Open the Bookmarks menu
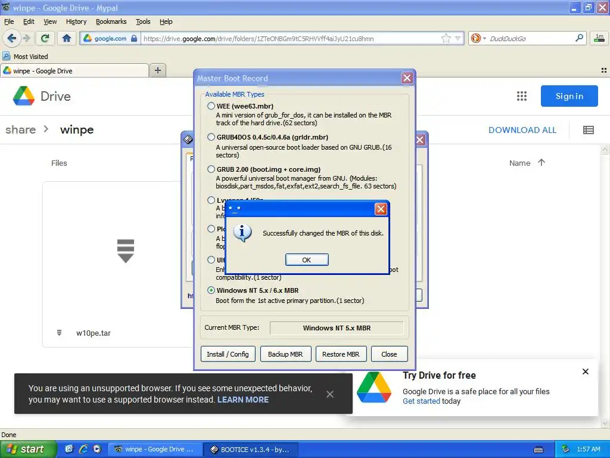 [111, 21]
